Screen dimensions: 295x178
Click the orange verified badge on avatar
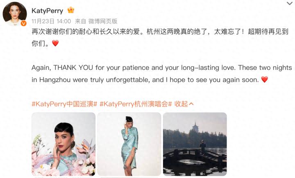23,23
